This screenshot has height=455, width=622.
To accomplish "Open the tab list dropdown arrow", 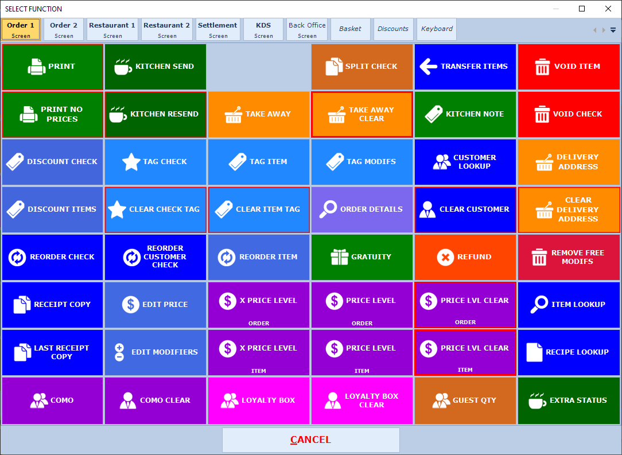I will pyautogui.click(x=613, y=30).
